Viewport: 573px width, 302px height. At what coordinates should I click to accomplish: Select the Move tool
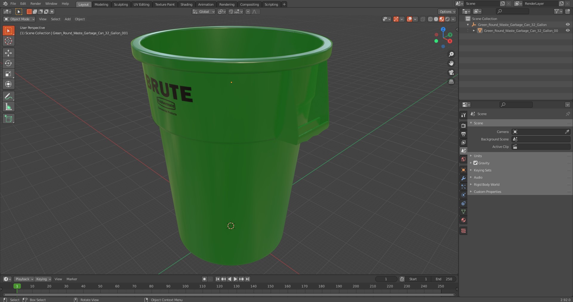(8, 53)
